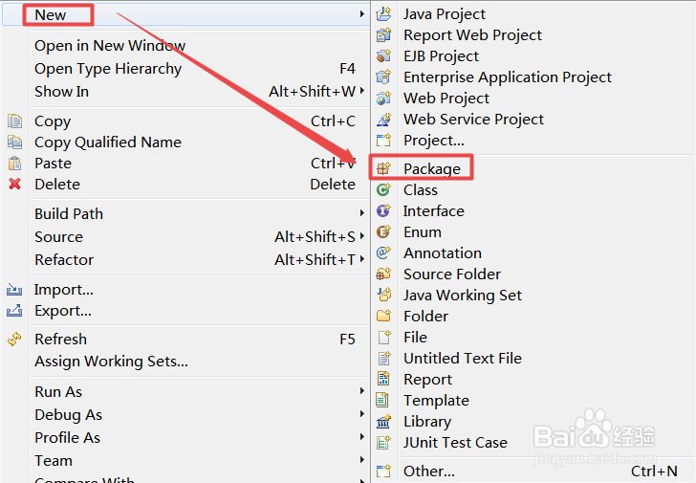Expand the Build Path submenu arrow
This screenshot has width=696, height=483.
tap(362, 214)
